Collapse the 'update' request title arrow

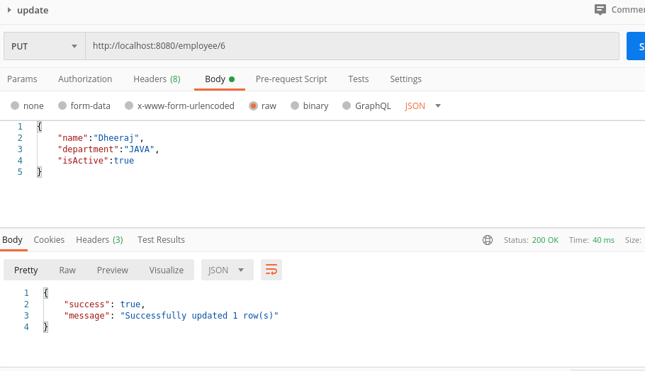(9, 10)
